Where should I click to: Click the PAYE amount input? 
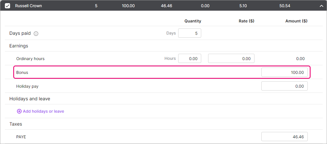(x=284, y=137)
